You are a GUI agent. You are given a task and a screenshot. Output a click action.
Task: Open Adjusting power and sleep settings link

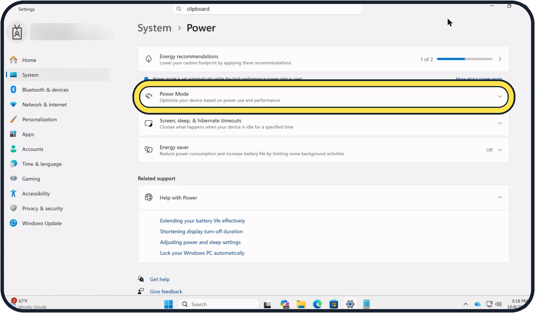[x=200, y=242]
